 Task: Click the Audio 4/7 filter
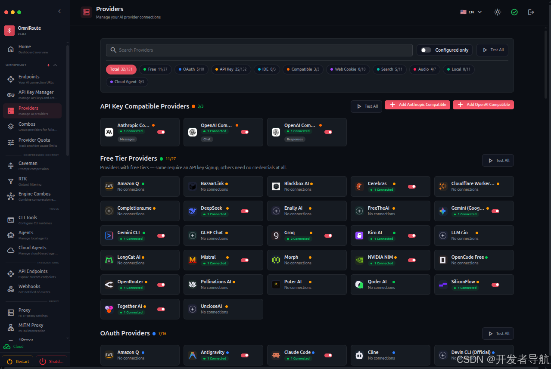click(424, 69)
